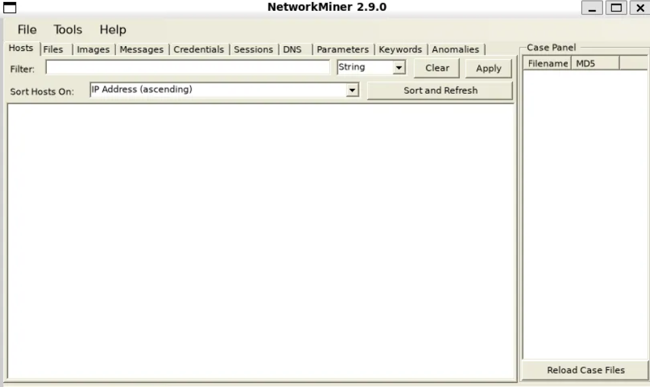The height and width of the screenshot is (387, 650).
Task: Click the Clear filter button
Action: click(x=437, y=68)
